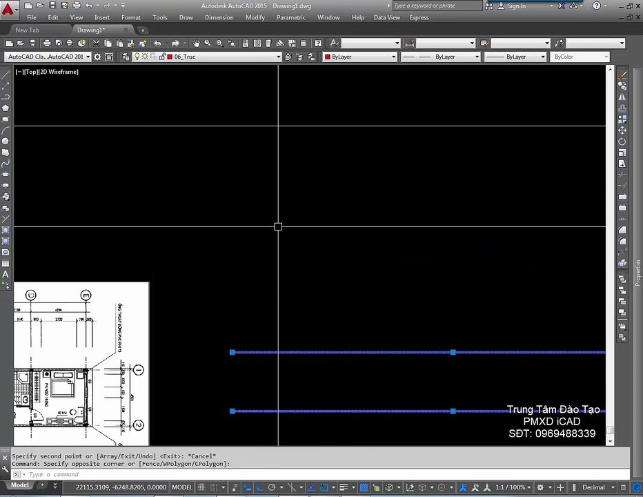Click the red ByLayer color swatch
This screenshot has height=497, width=643.
(x=328, y=57)
